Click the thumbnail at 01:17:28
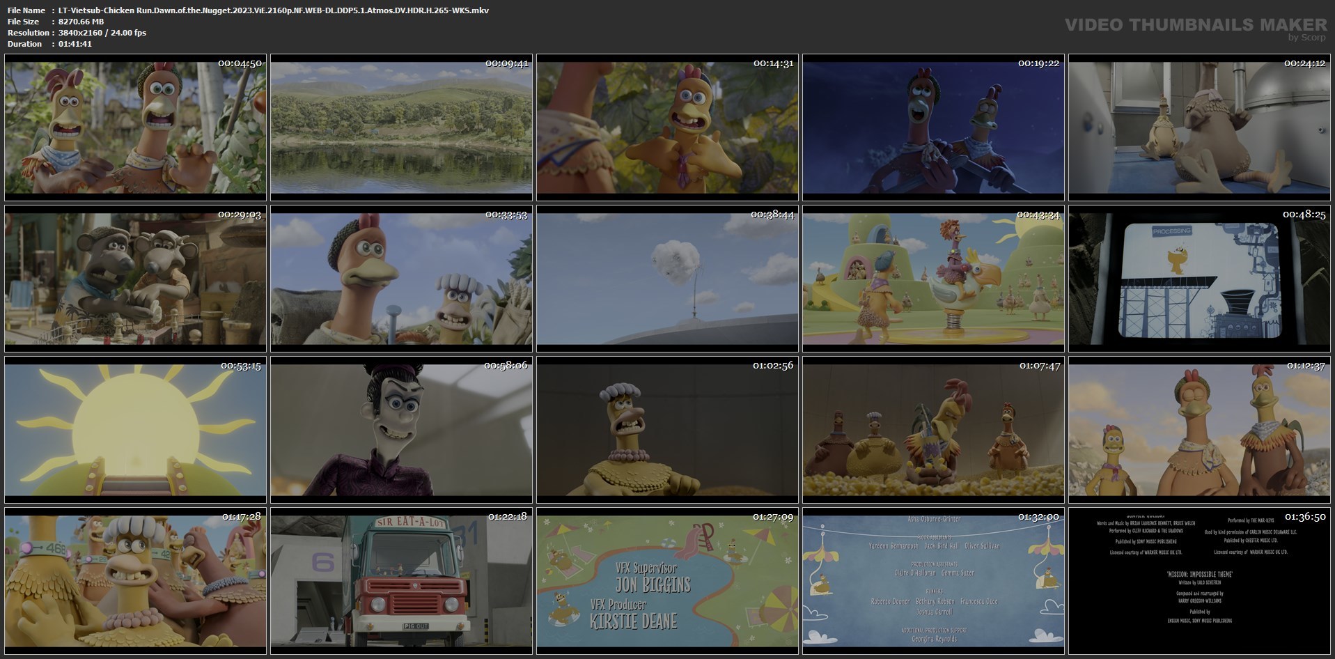 pos(135,581)
